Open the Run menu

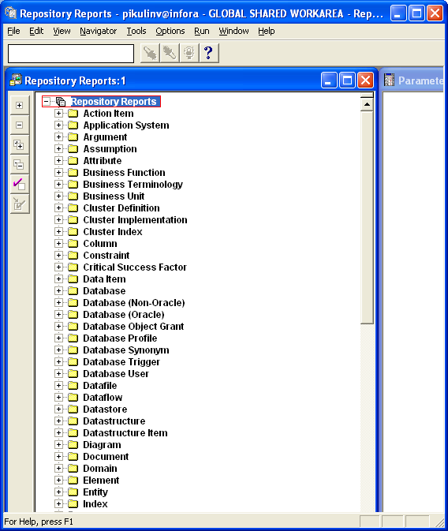(201, 31)
